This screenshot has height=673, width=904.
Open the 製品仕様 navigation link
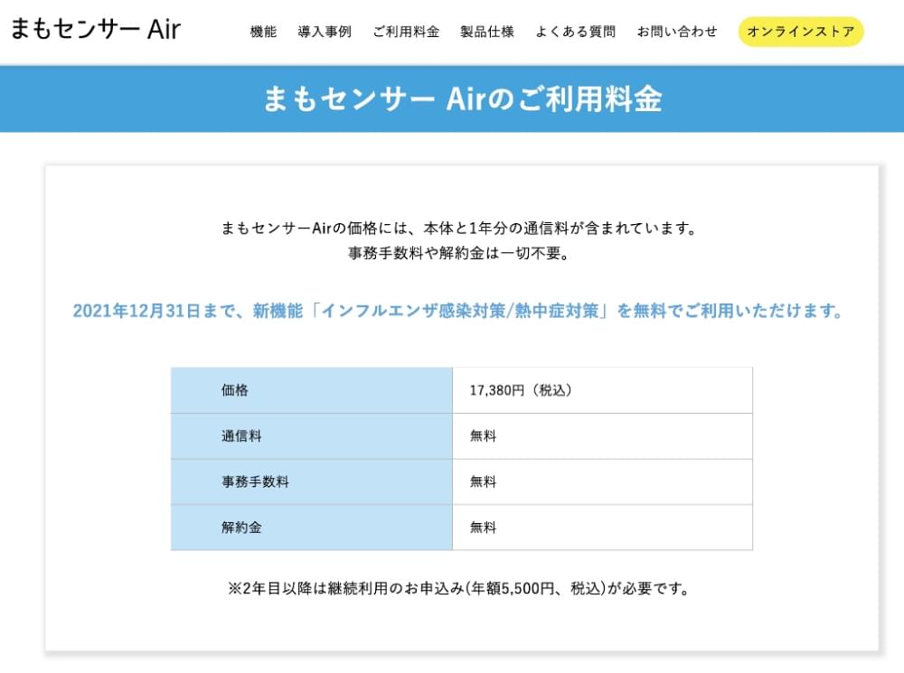coord(487,32)
